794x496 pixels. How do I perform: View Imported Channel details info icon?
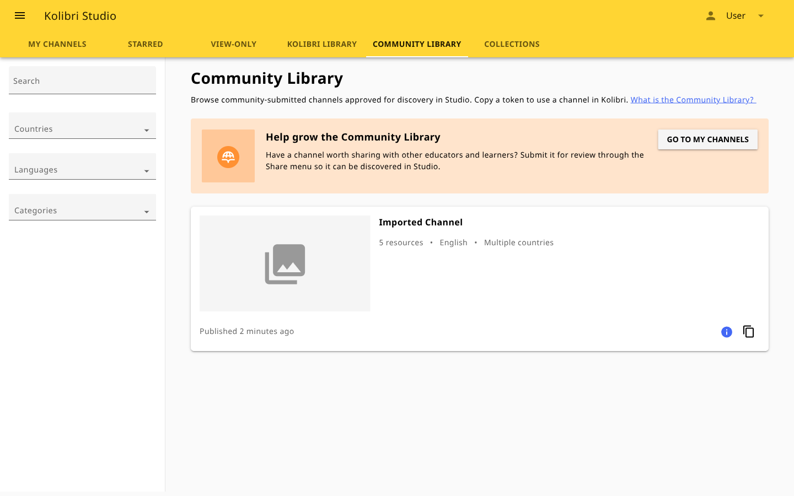pos(727,332)
